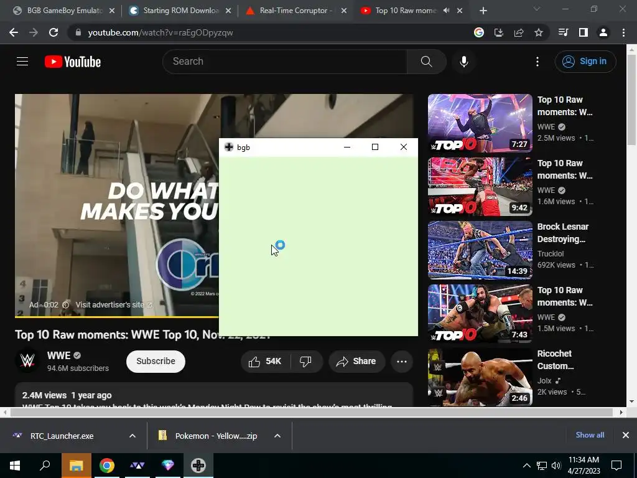The height and width of the screenshot is (478, 637).
Task: Click the video ad progress bar
Action: (x=116, y=317)
